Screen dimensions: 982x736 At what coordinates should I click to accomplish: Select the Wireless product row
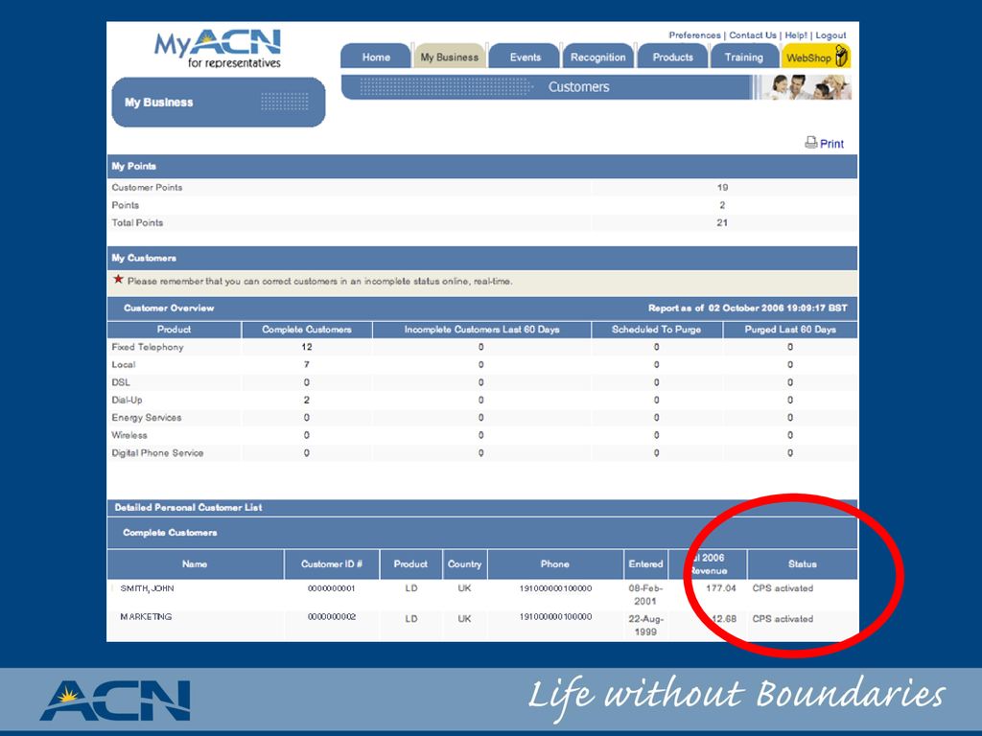(x=482, y=435)
